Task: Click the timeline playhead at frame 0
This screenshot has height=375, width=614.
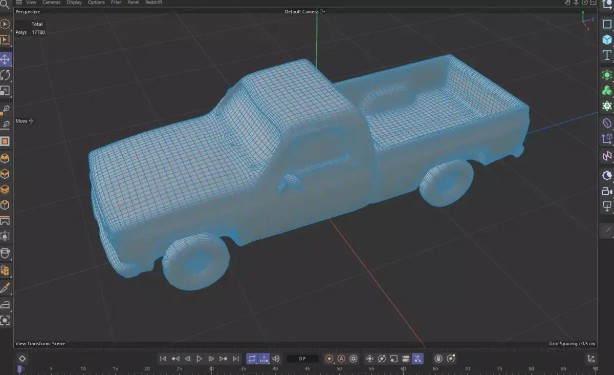Action: (x=20, y=369)
